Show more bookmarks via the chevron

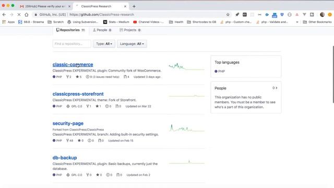[x=297, y=22]
